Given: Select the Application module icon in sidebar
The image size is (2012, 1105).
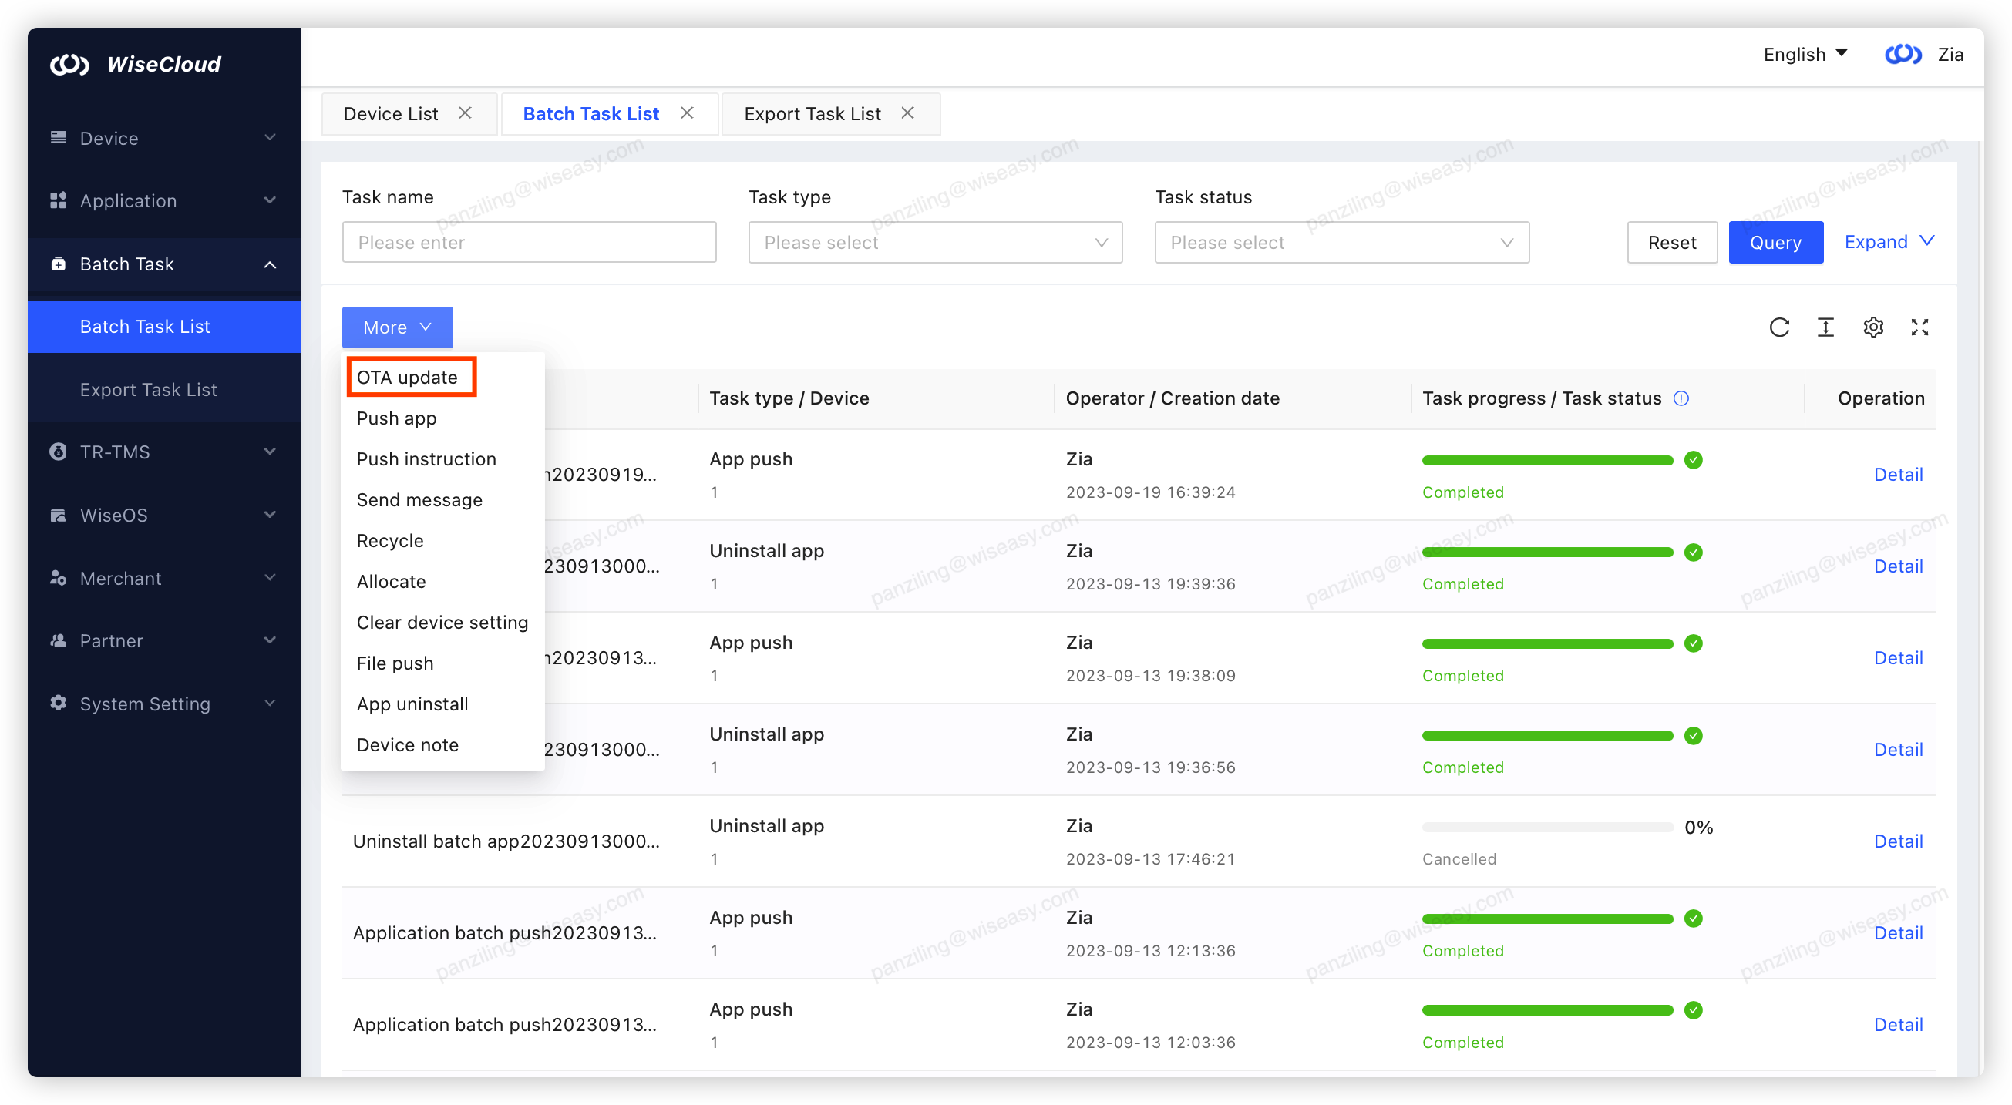Looking at the screenshot, I should [x=58, y=200].
